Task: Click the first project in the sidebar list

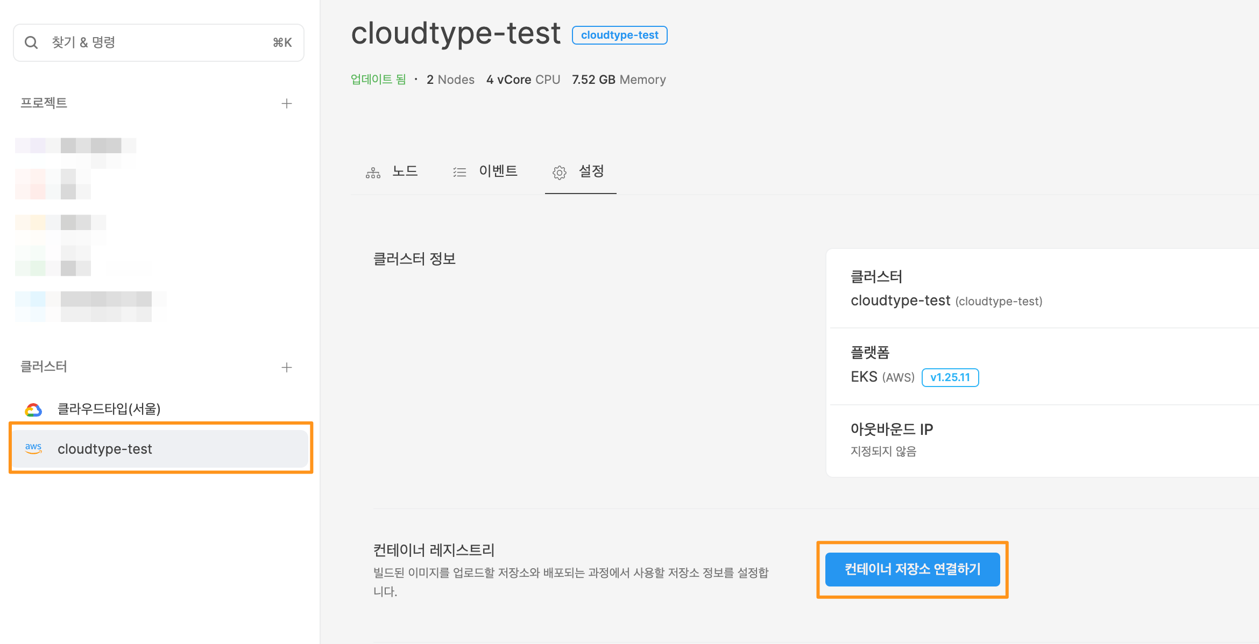Action: click(75, 145)
